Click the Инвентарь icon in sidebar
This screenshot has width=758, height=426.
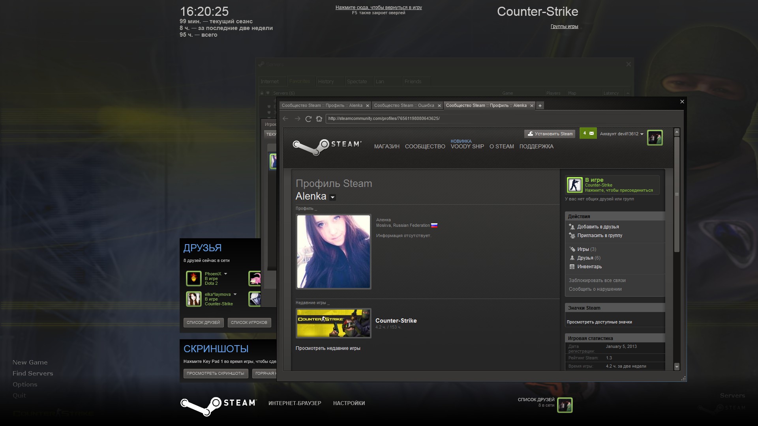click(x=572, y=267)
